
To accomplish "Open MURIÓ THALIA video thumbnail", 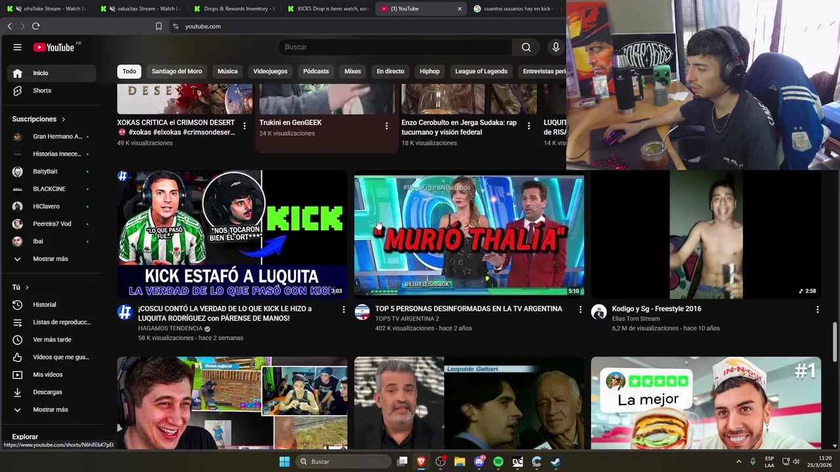I will (469, 235).
